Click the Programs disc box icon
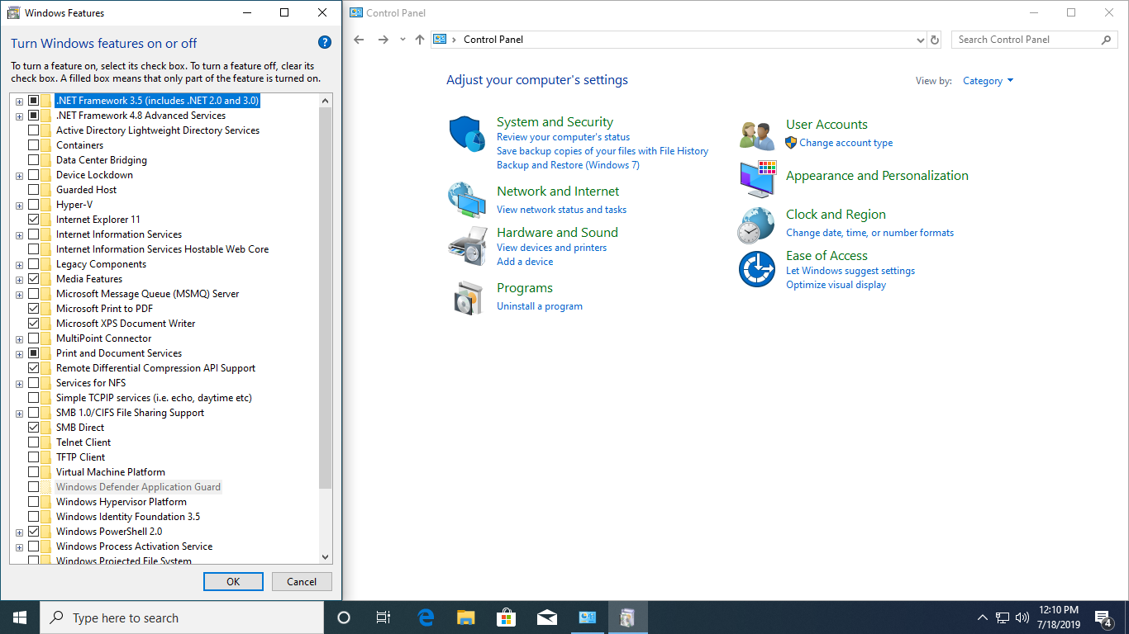 coord(468,298)
